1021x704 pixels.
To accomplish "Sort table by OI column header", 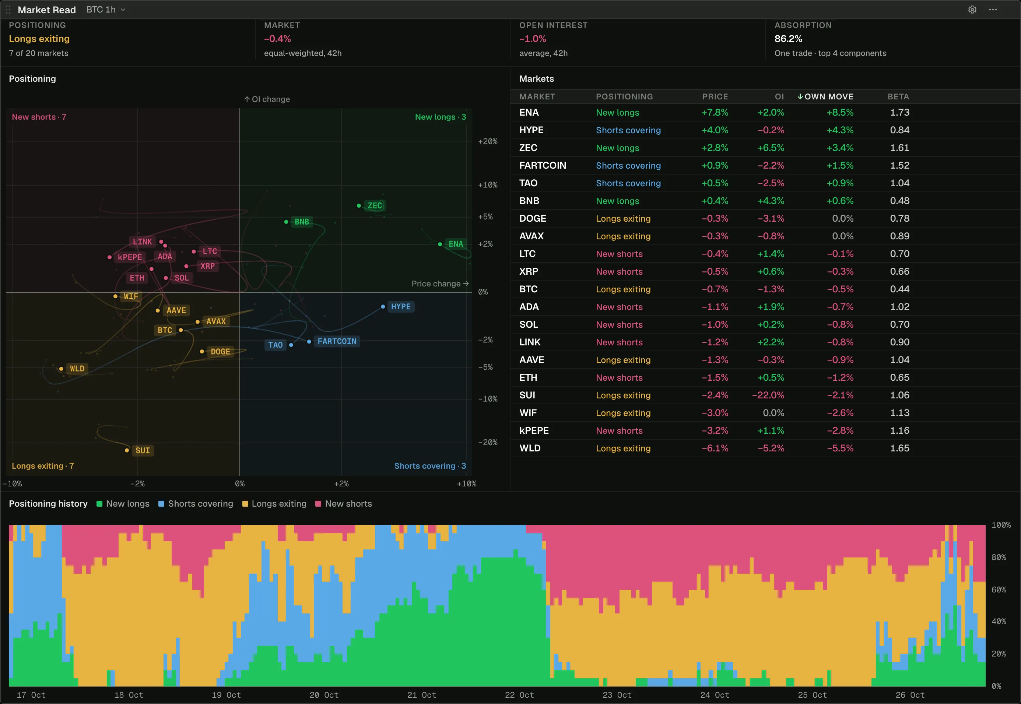I will (779, 96).
